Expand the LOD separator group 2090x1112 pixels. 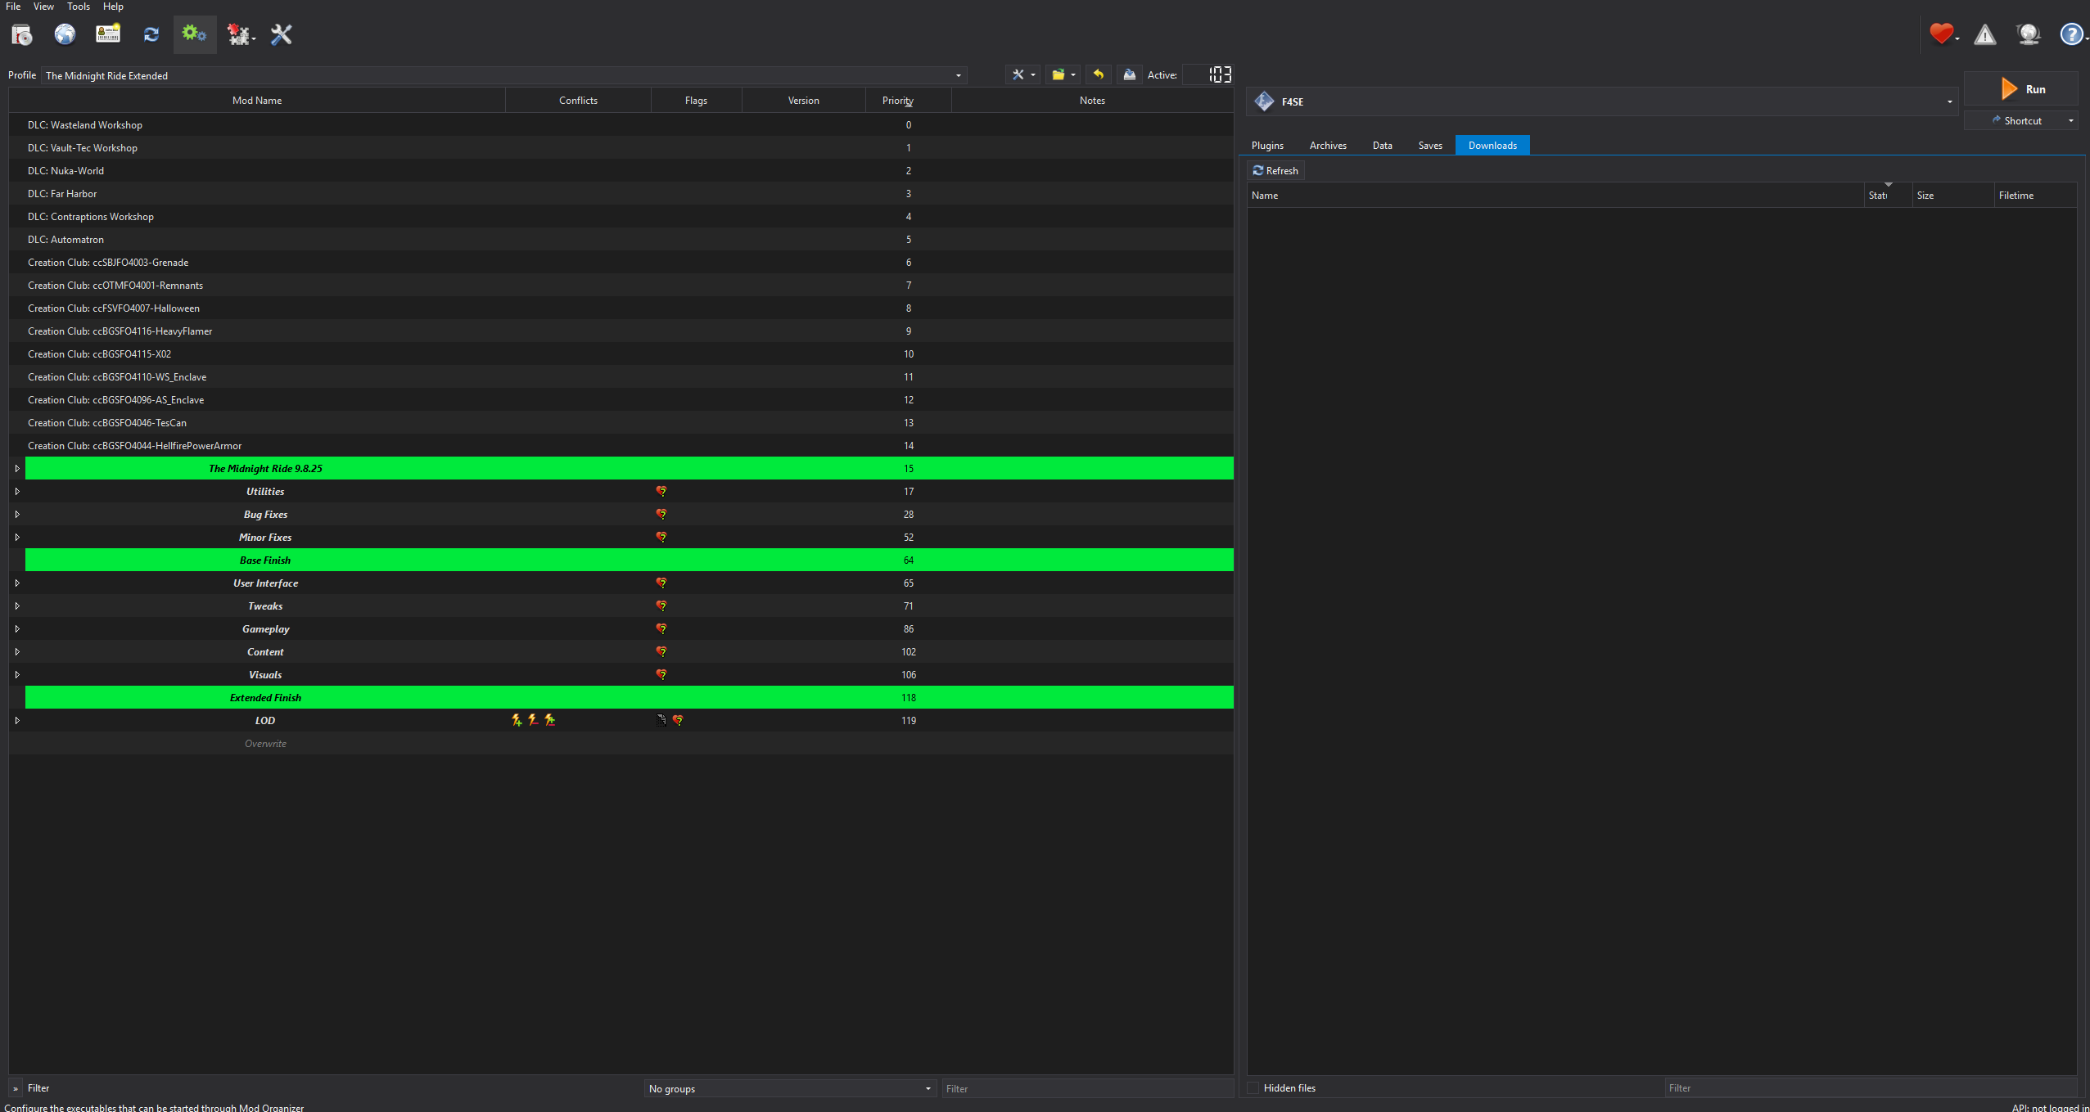(x=17, y=721)
